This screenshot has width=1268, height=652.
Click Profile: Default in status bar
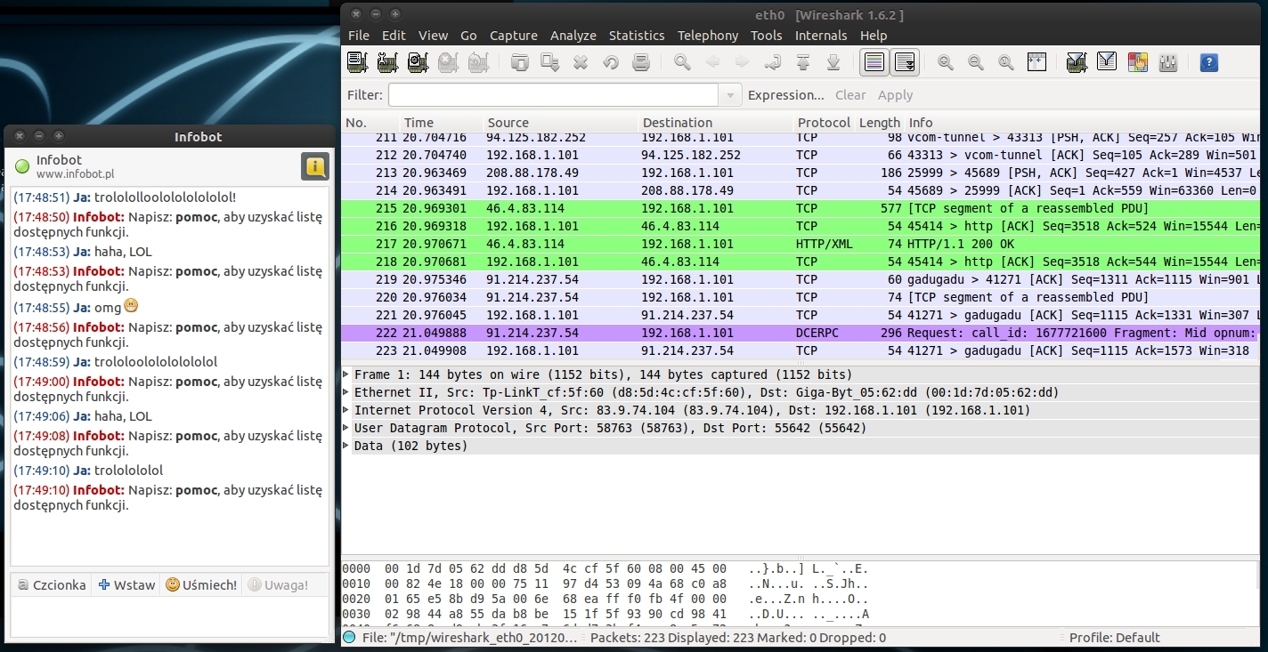coord(1114,638)
